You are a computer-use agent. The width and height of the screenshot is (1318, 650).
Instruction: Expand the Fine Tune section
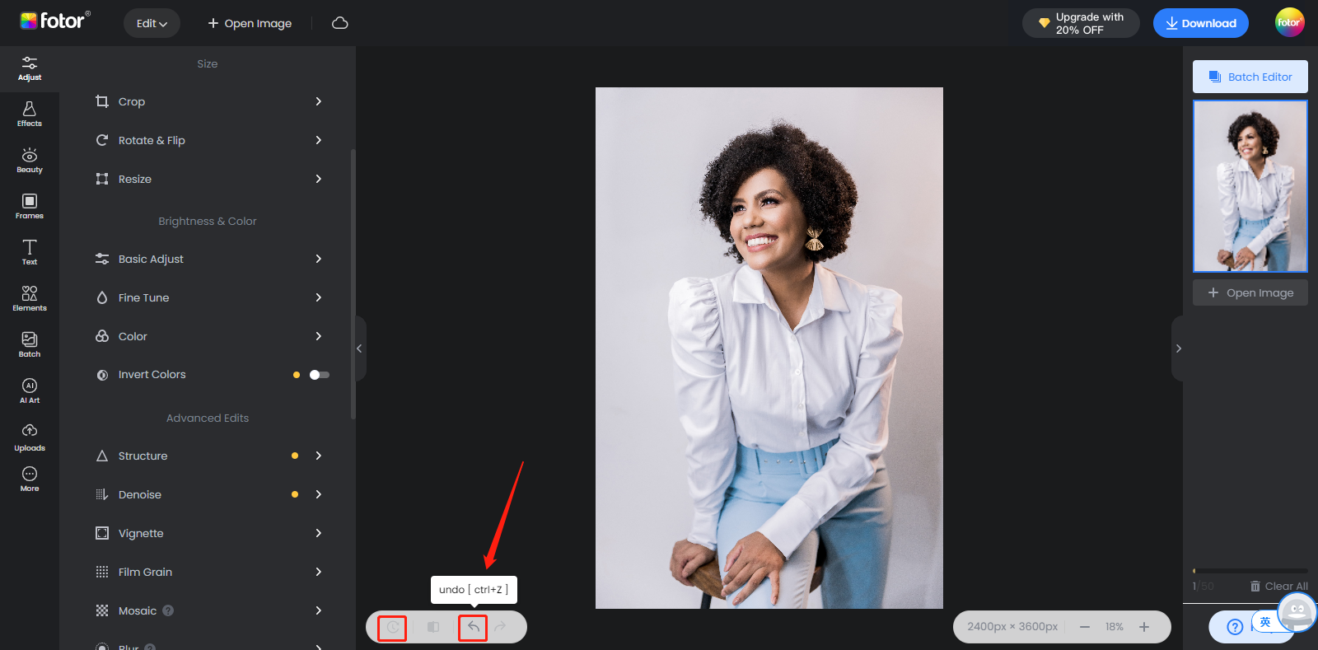pyautogui.click(x=208, y=297)
